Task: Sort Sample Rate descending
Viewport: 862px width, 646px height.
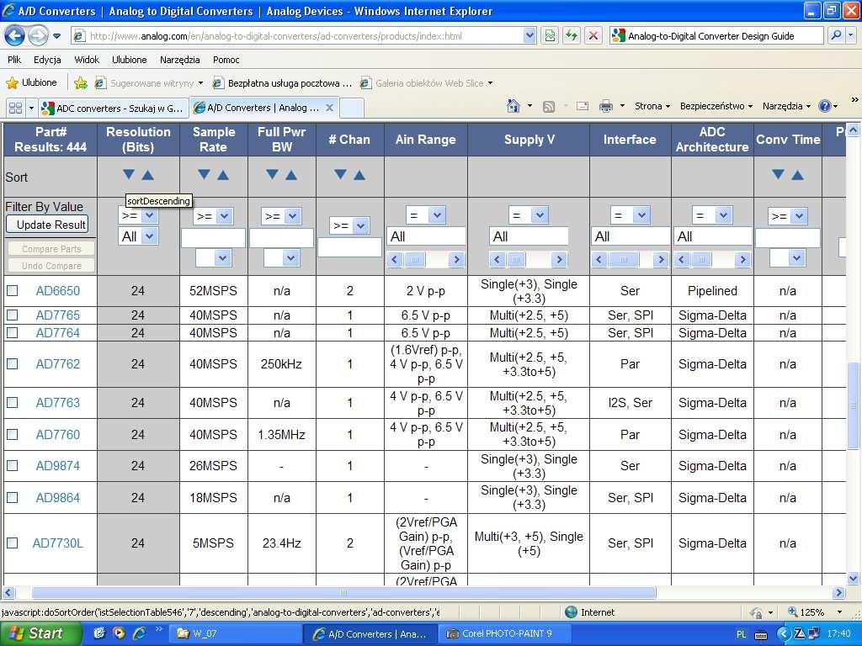Action: click(x=204, y=175)
